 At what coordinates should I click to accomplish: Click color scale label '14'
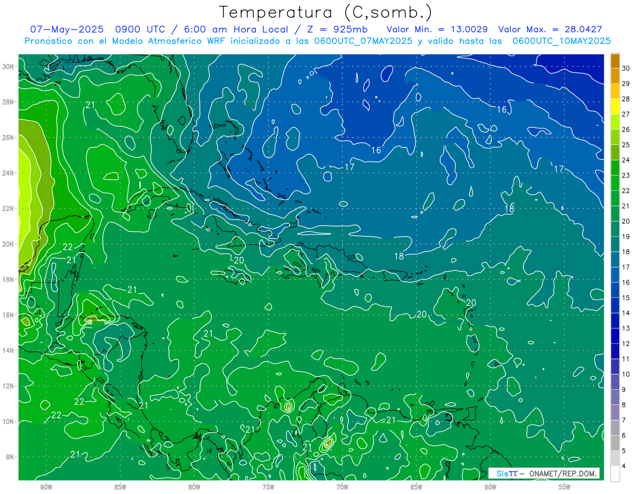[x=626, y=313]
